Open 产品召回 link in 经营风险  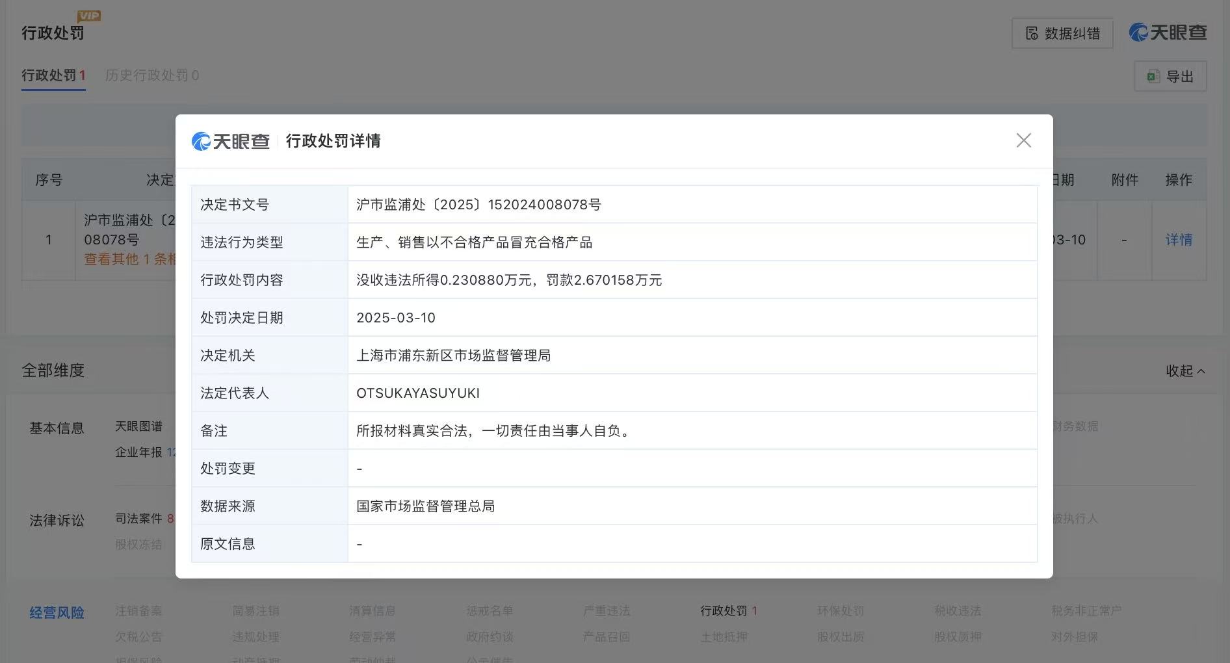607,637
